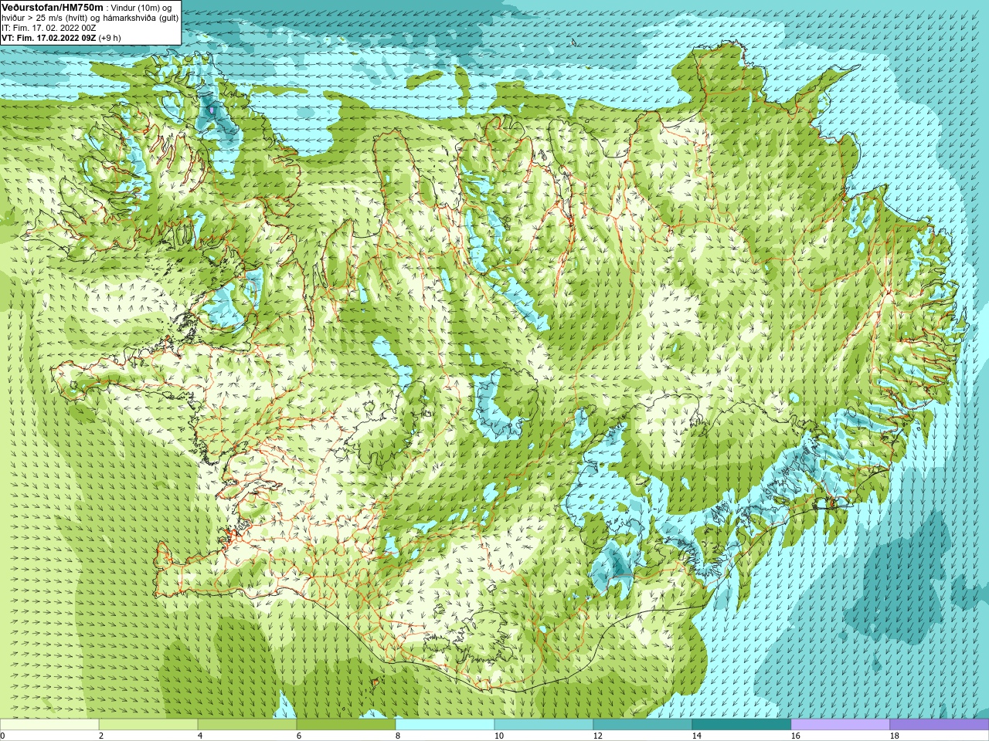Click the 'IT: Fim. 17. 02. 2022 00Z' line
The image size is (989, 741).
[x=49, y=28]
